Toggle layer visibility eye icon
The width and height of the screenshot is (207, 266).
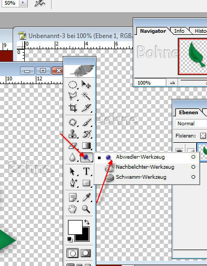[179, 151]
